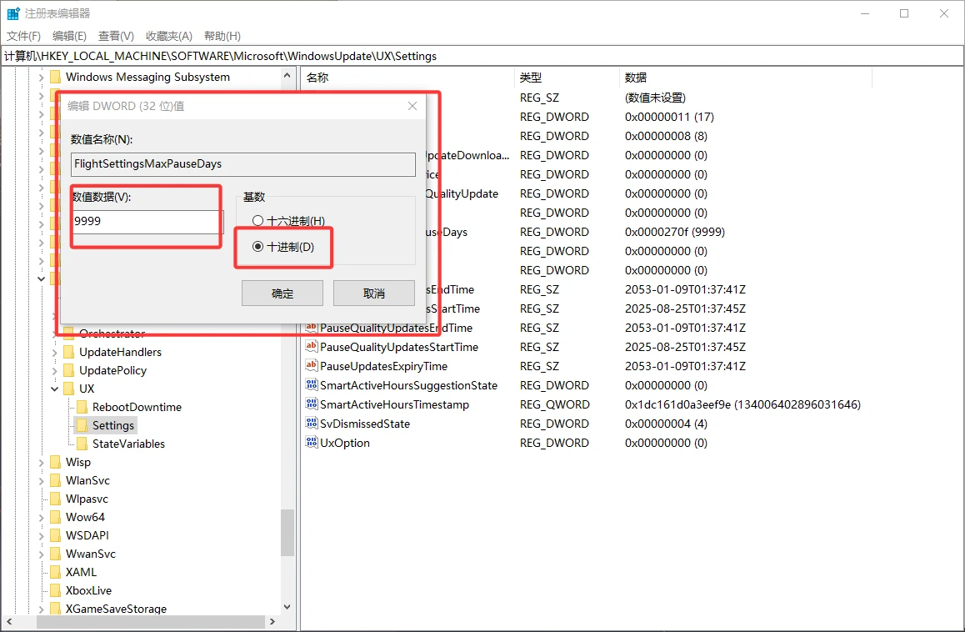Expand the WlanSvc tree node

click(x=41, y=480)
